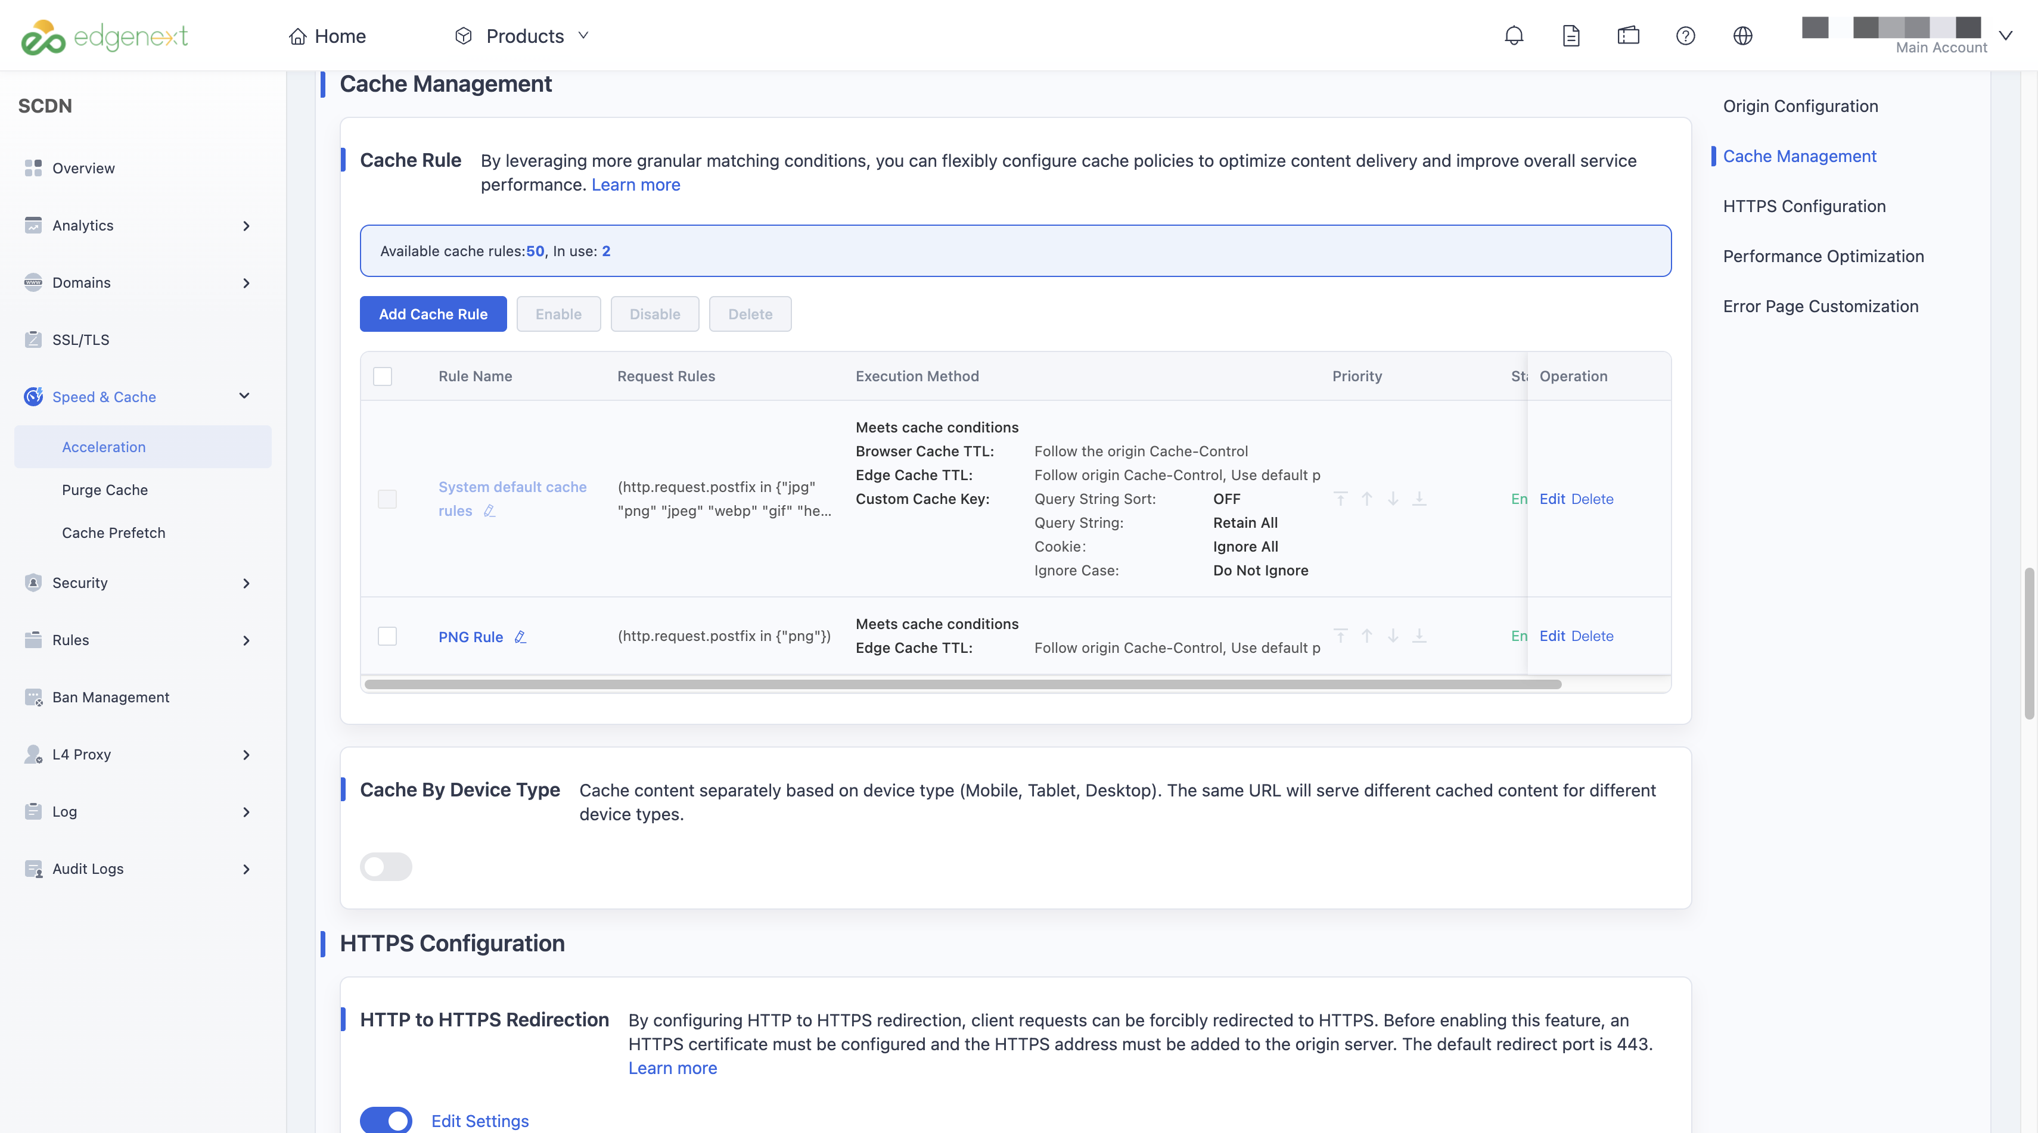Open Purge Cache in the sidebar
2038x1133 pixels.
pyautogui.click(x=104, y=490)
